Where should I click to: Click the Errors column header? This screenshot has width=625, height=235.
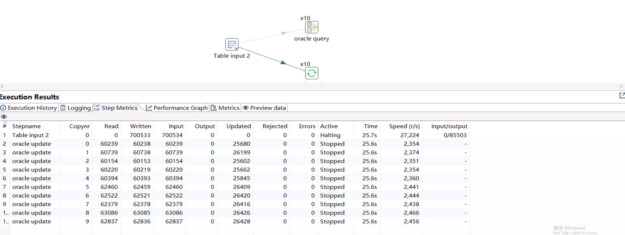click(x=307, y=126)
